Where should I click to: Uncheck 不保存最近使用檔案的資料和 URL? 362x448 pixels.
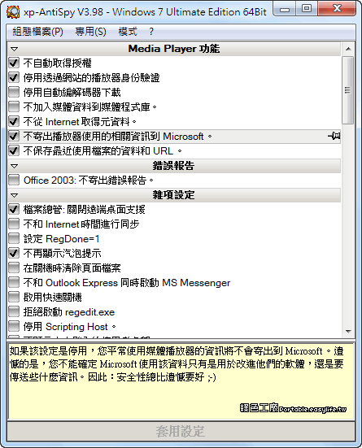click(14, 150)
